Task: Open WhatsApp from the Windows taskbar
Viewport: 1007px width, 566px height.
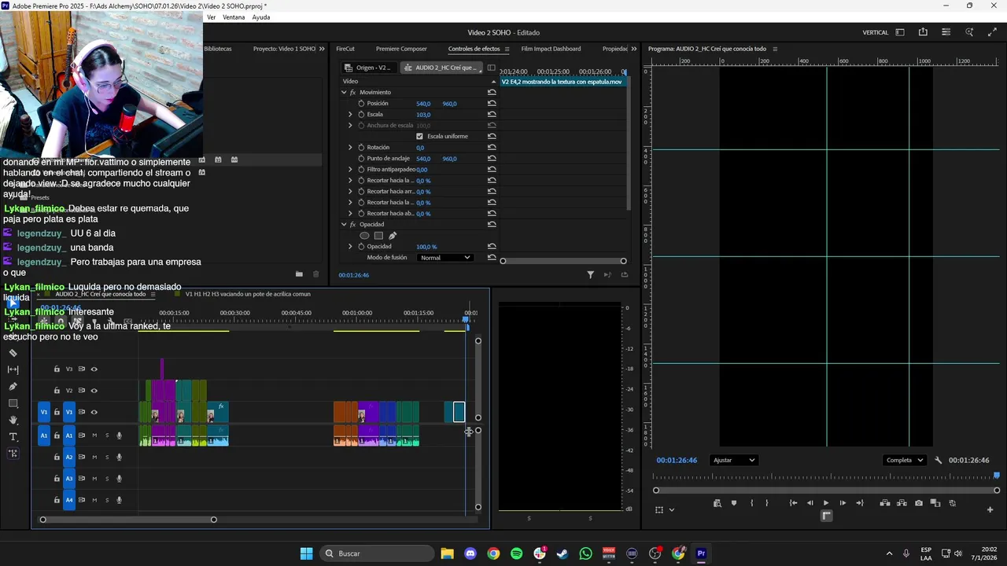Action: pyautogui.click(x=585, y=553)
